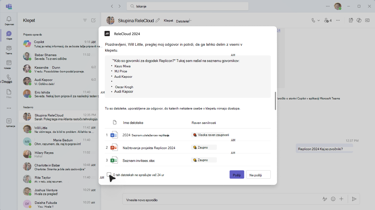375x210 pixels.
Task: Open Audi Kapoor chat in the chat list
Action: tap(59, 81)
